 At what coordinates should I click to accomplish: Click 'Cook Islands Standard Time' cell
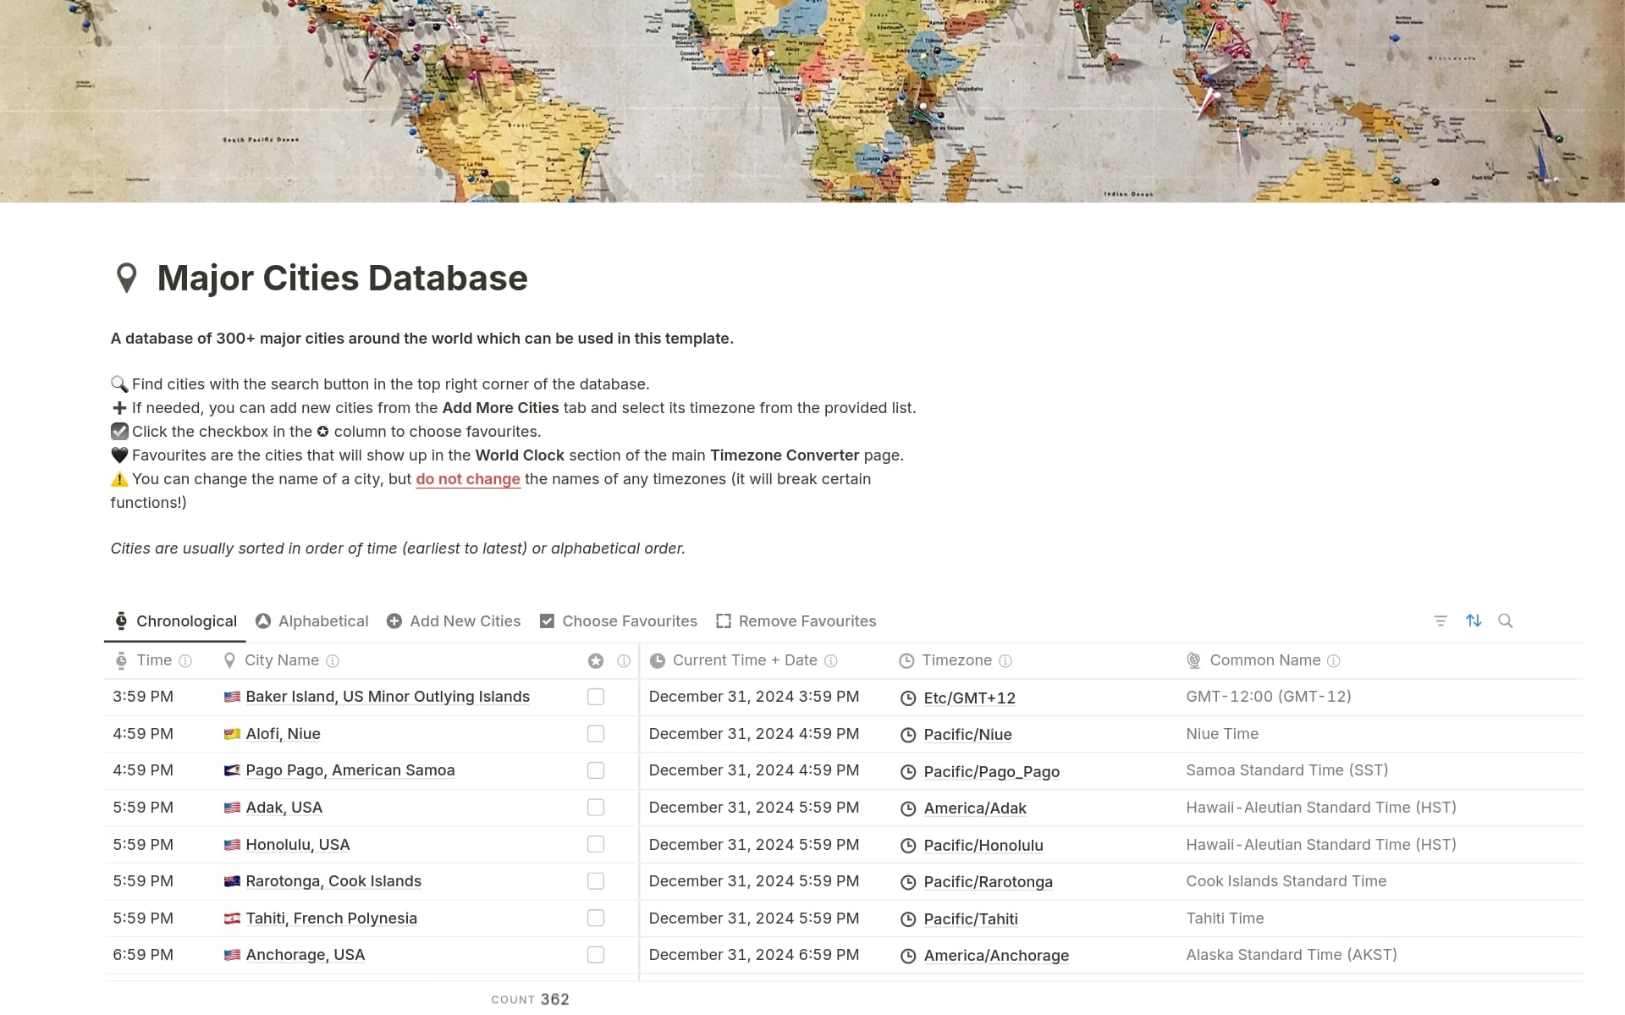[x=1286, y=881]
